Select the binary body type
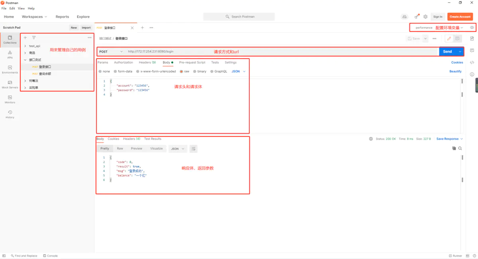The width and height of the screenshot is (478, 259). [200, 72]
